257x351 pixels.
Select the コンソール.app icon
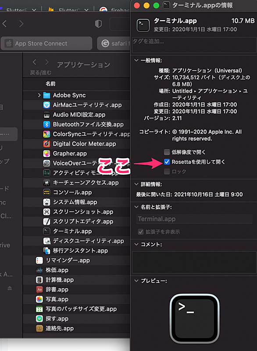coord(46,192)
